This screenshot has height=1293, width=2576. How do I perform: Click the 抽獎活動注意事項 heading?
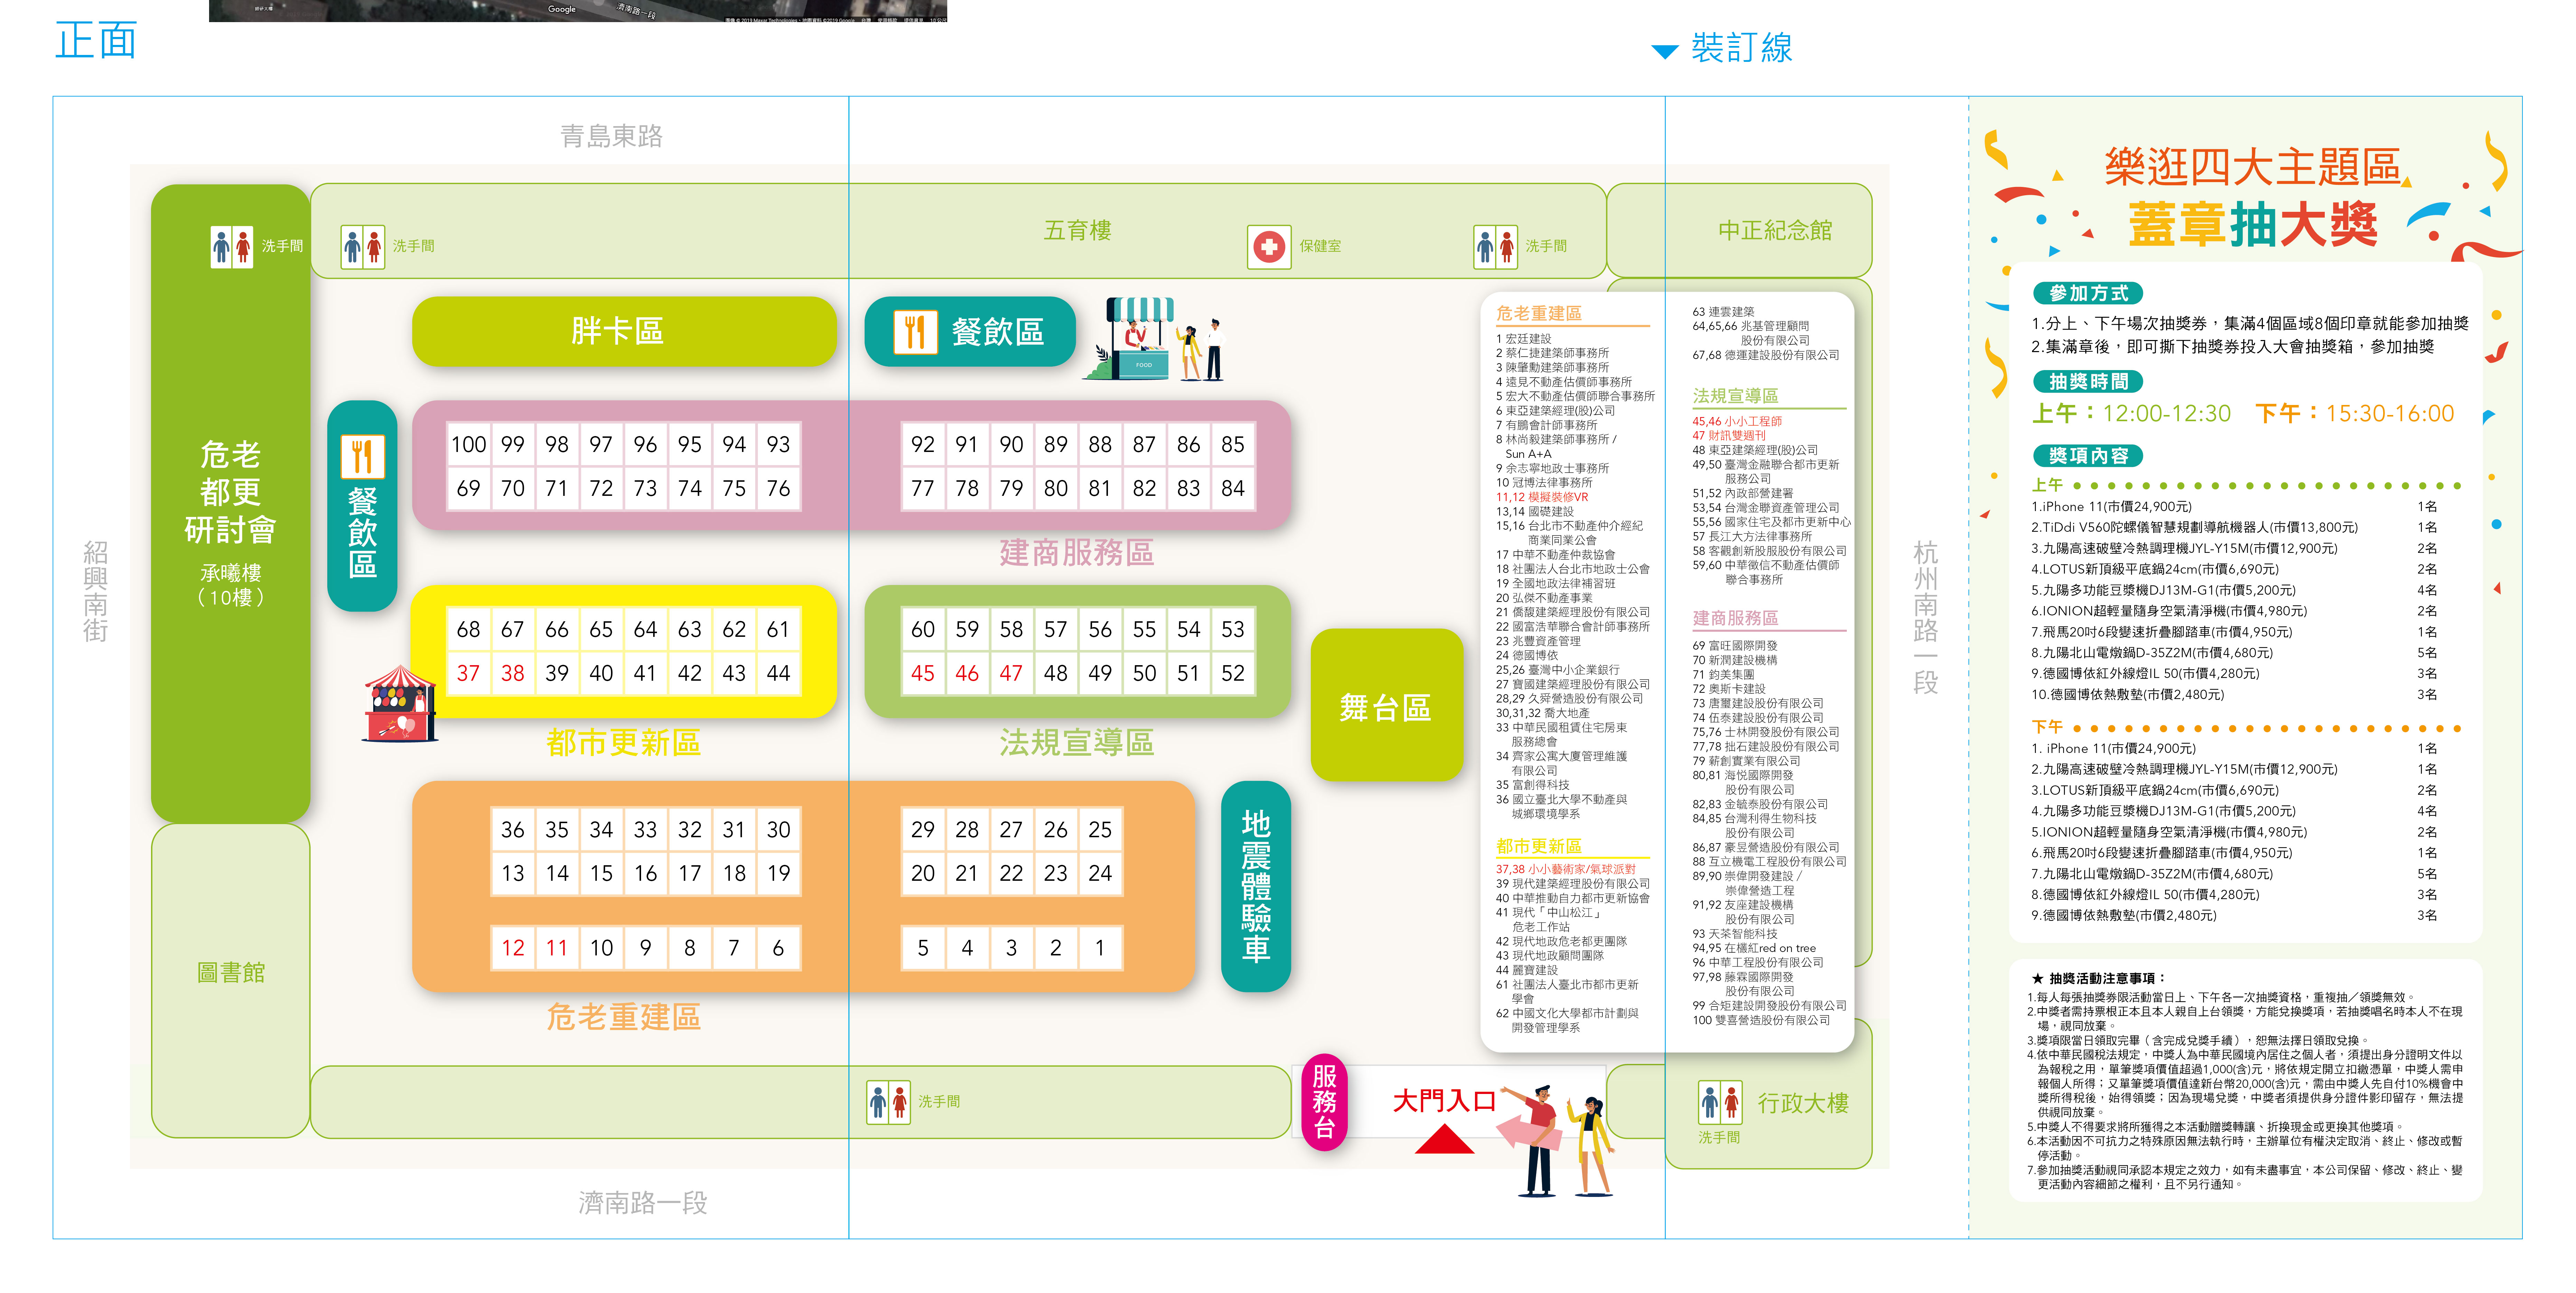tap(2098, 979)
